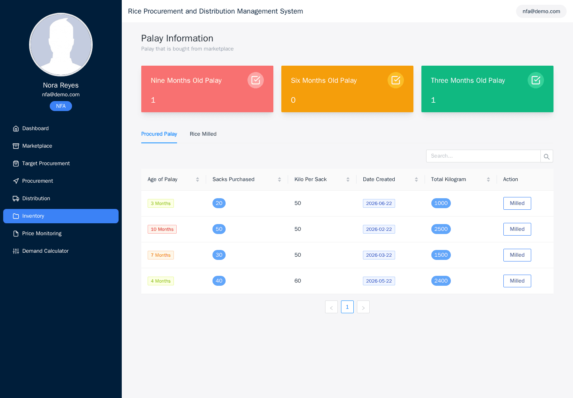This screenshot has height=398, width=573.
Task: Click total kilogram badge 1000
Action: (441, 203)
